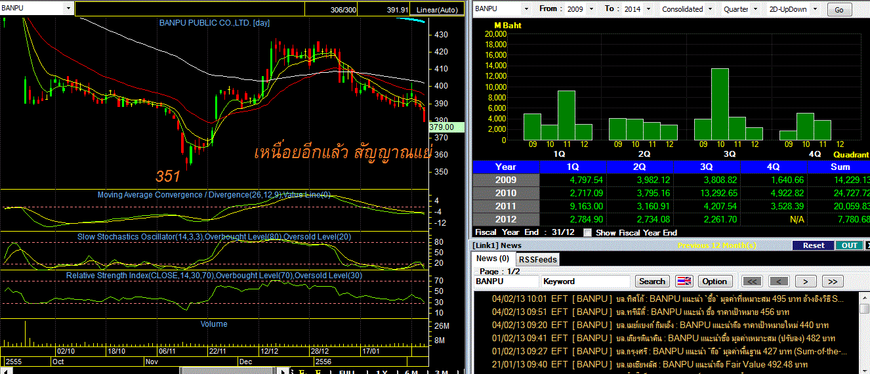Select the Sum column header
The height and width of the screenshot is (374, 870).
tap(839, 167)
